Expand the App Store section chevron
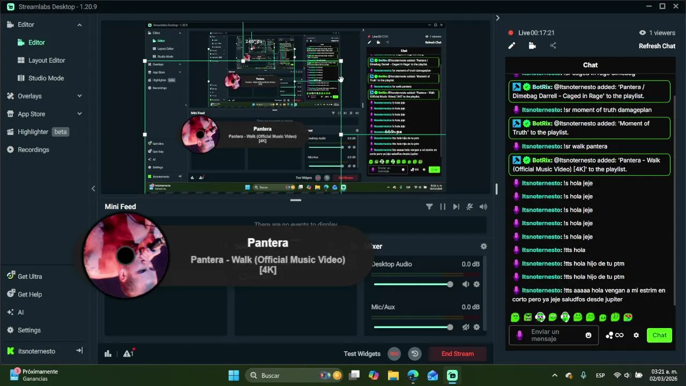 79,114
